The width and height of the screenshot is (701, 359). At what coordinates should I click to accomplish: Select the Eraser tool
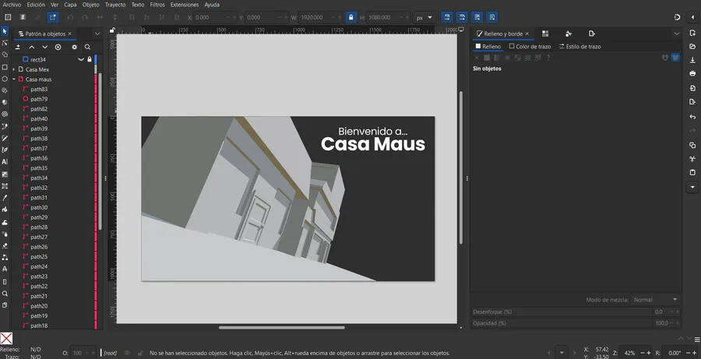[x=5, y=245]
